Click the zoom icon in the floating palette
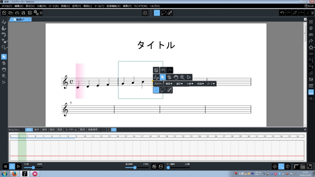The height and width of the screenshot is (177, 315). tap(182, 77)
